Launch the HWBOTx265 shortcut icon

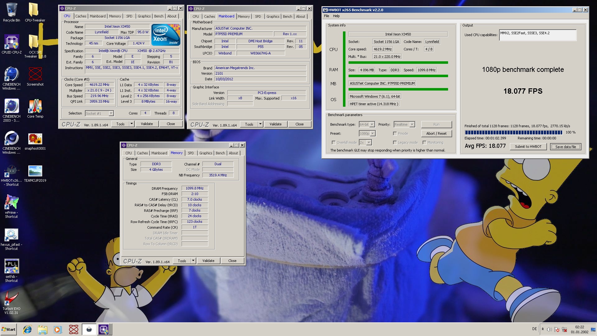point(12,175)
